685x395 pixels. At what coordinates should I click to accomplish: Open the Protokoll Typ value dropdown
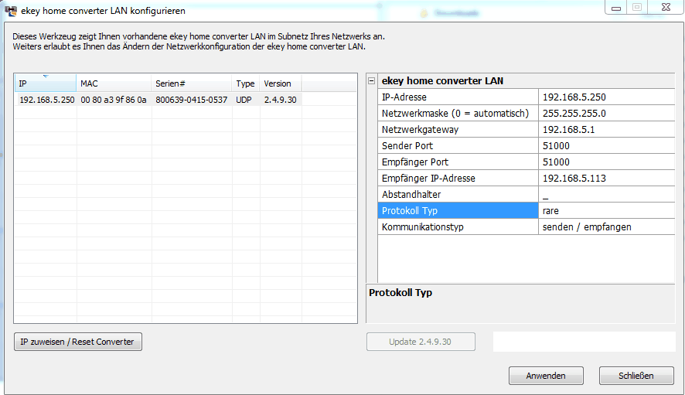(x=605, y=210)
